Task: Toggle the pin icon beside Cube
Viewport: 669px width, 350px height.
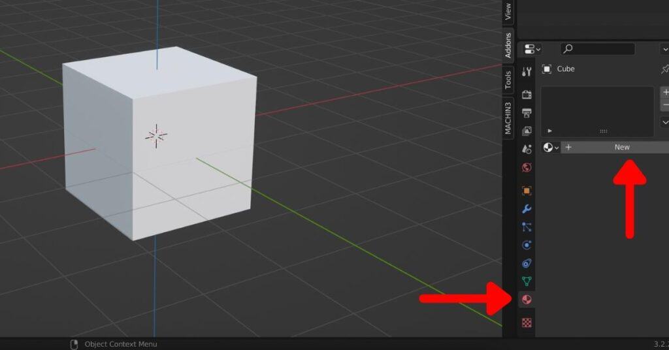Action: 664,69
